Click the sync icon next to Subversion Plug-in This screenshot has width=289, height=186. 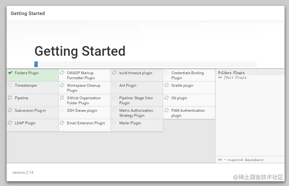click(x=10, y=110)
